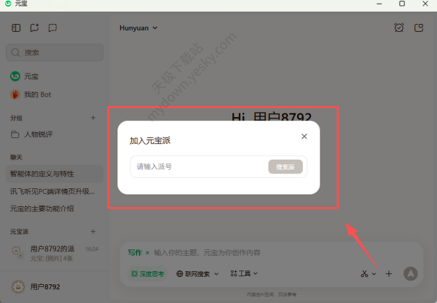
Task: Click the plus attachment icon in input bar
Action: click(389, 273)
